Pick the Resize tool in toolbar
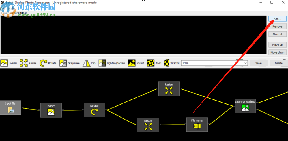 [x=24, y=63]
